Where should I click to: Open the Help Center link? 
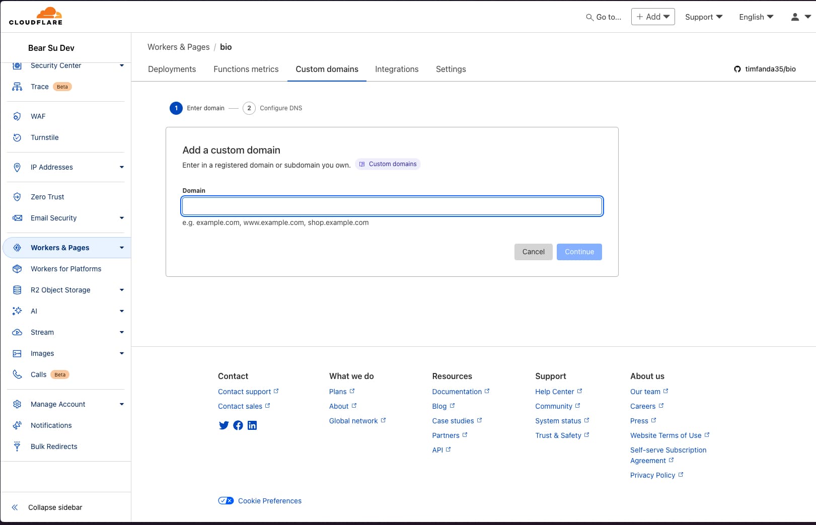[x=559, y=392]
